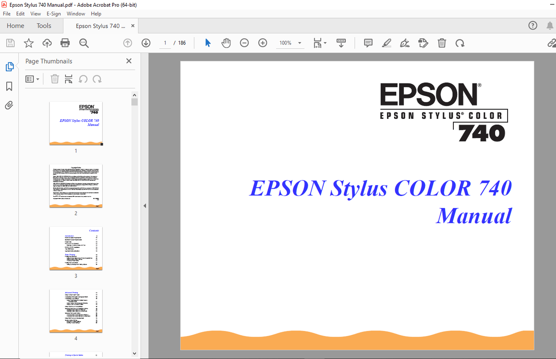Collapse the navigation pane with the side arrow
This screenshot has width=556, height=359.
(144, 205)
